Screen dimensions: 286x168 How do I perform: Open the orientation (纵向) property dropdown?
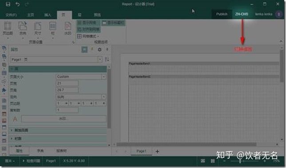(x=103, y=96)
